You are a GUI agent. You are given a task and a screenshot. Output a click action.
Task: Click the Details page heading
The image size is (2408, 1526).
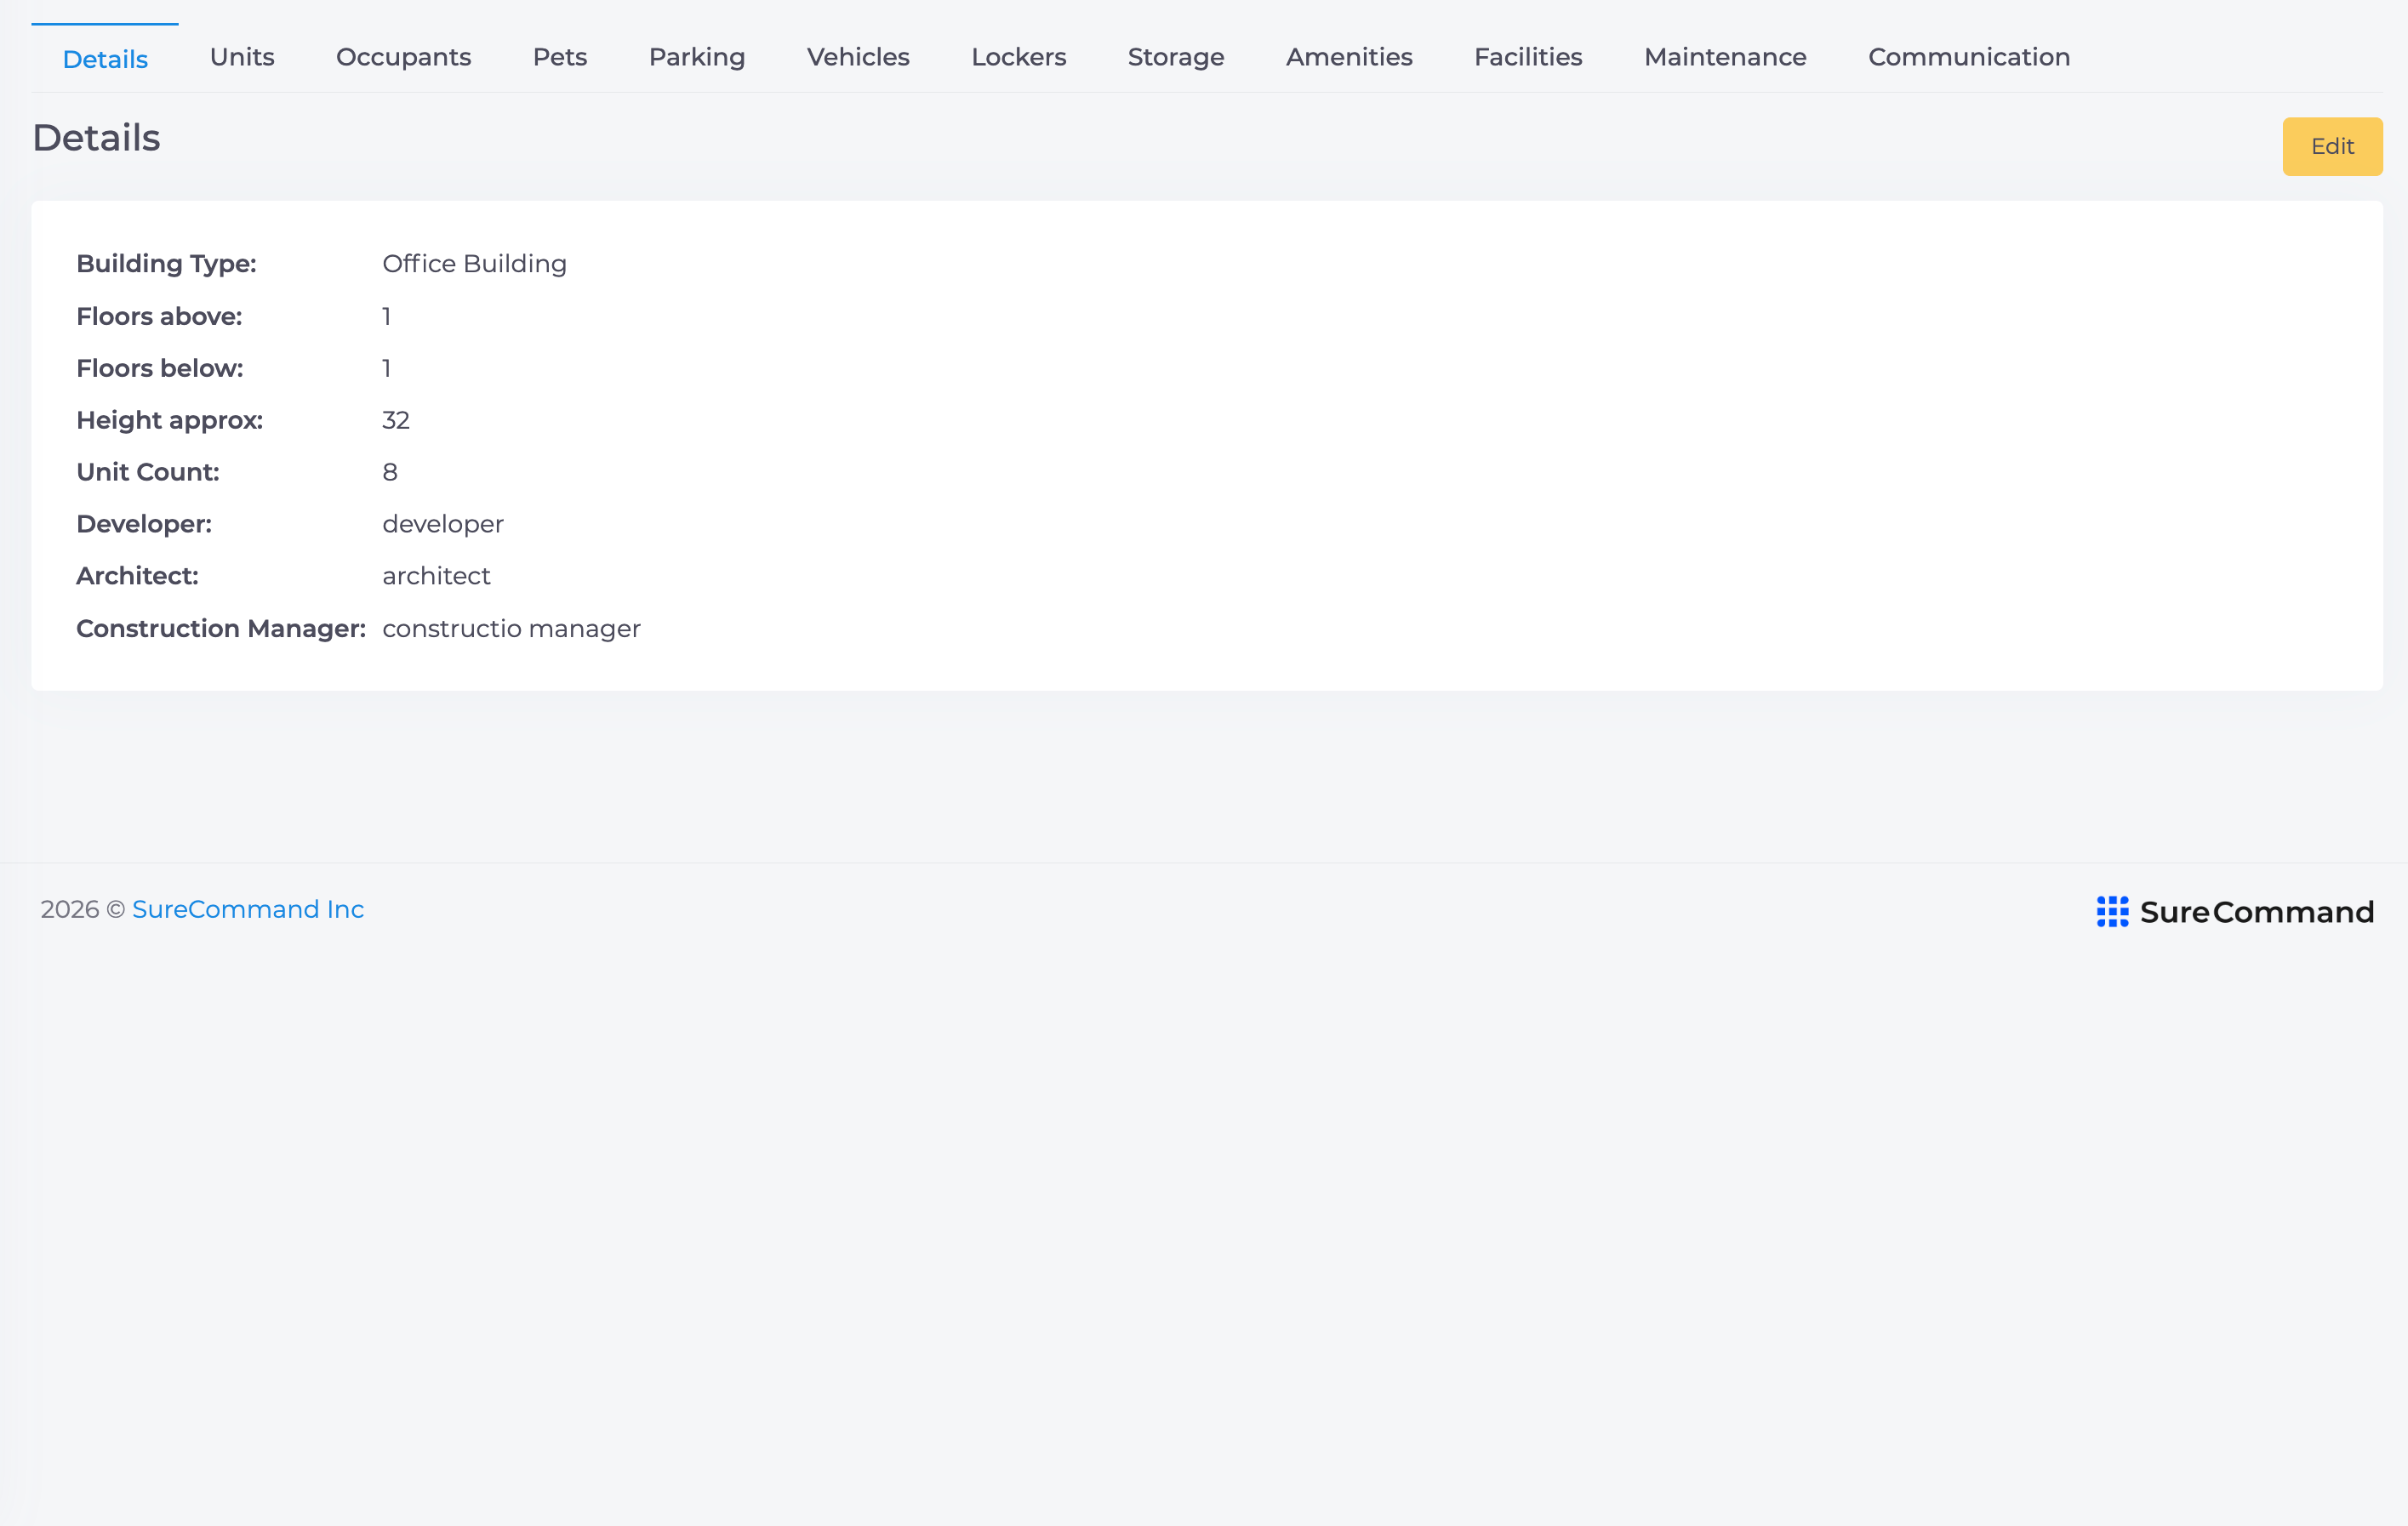pos(96,138)
